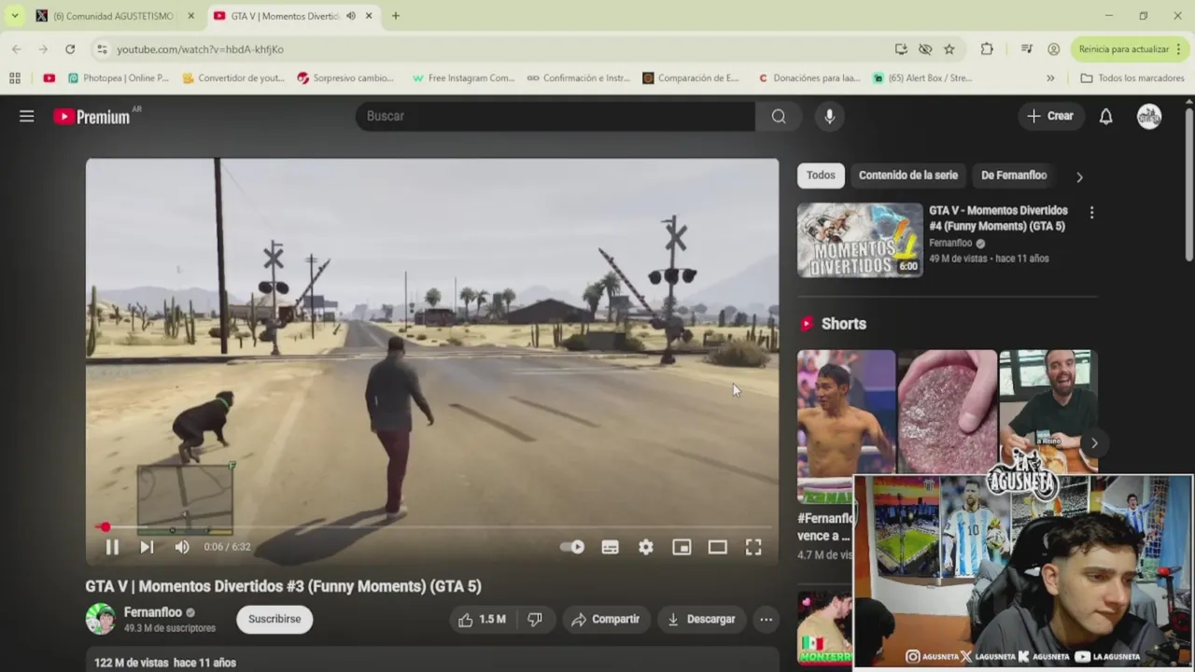Viewport: 1195px width, 672px height.
Task: Open the Chrome three-dot menu
Action: tap(1180, 49)
